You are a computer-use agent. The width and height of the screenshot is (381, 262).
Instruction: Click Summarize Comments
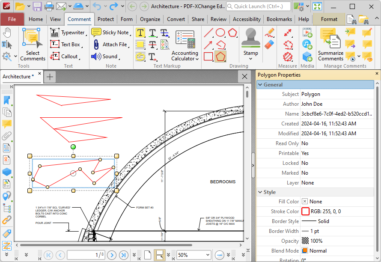click(330, 45)
